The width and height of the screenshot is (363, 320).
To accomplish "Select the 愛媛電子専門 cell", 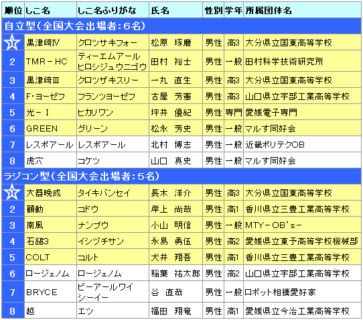I will click(x=302, y=112).
